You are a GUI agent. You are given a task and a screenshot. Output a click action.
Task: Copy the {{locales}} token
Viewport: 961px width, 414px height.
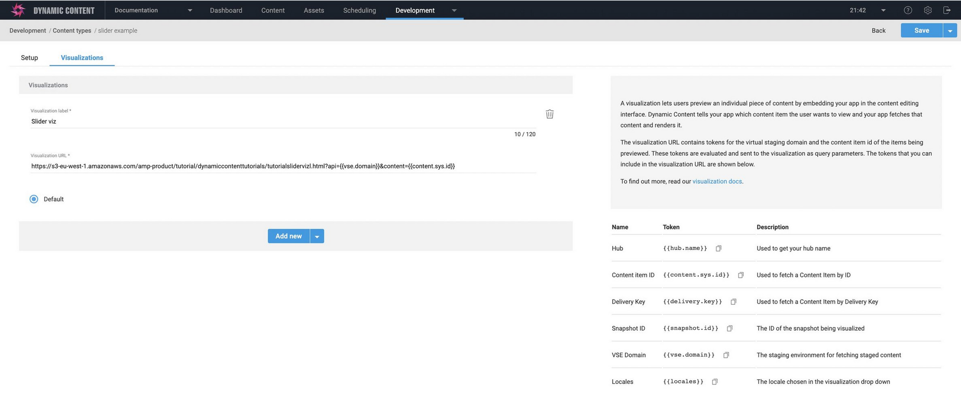point(715,382)
